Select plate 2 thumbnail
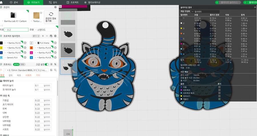The height and width of the screenshot is (136, 257). tap(68, 50)
